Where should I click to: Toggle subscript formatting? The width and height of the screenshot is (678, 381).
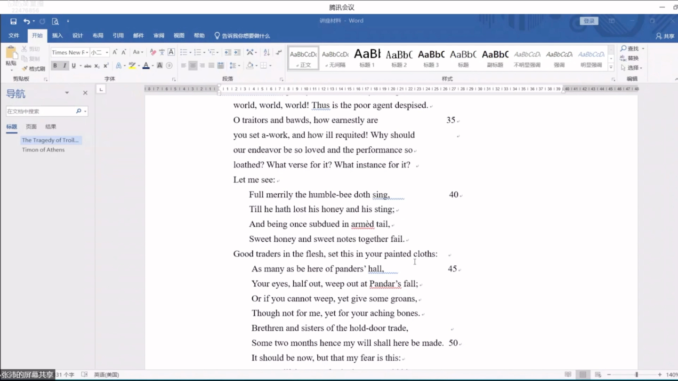97,66
